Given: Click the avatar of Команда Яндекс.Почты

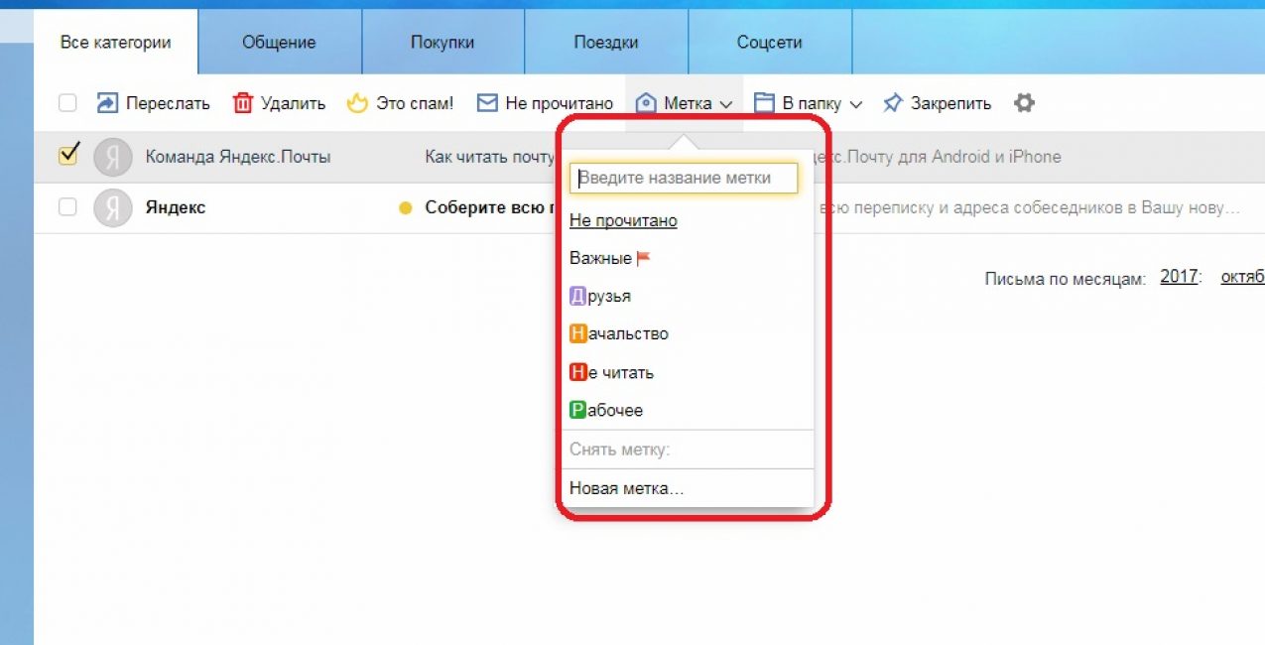Looking at the screenshot, I should [112, 157].
